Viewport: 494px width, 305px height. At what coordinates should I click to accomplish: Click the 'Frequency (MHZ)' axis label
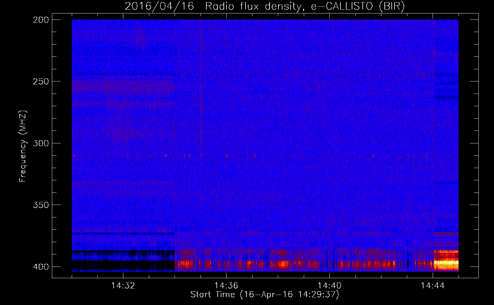point(23,146)
